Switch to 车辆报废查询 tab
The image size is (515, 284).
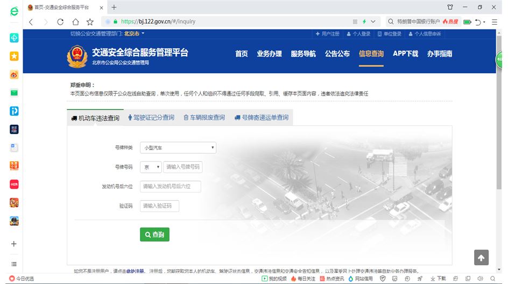[x=204, y=118]
